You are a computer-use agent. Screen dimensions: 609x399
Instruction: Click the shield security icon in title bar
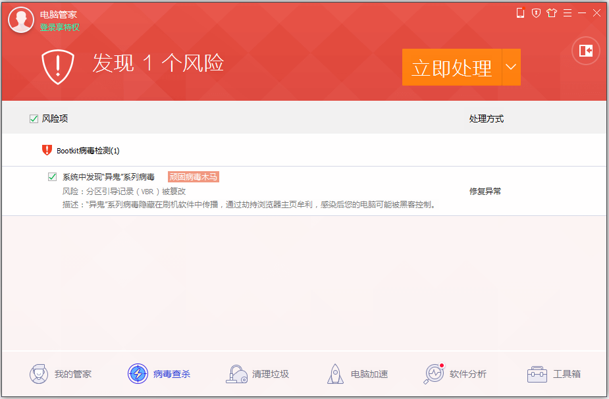point(537,13)
